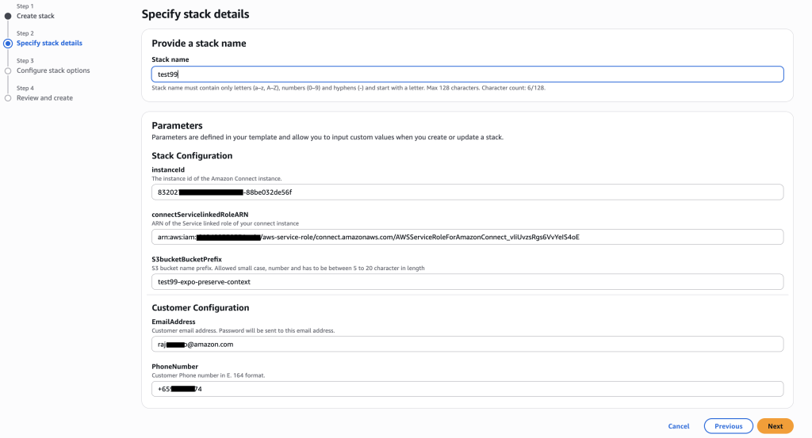
Task: Open the Review and create step
Action: click(44, 98)
